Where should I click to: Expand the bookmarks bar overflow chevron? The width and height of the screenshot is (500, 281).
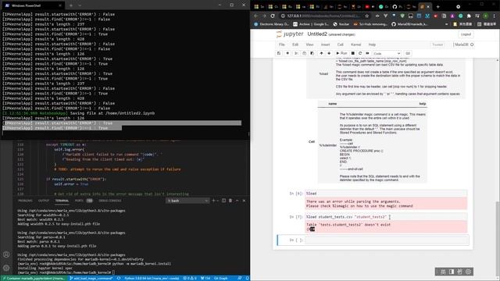[x=446, y=24]
